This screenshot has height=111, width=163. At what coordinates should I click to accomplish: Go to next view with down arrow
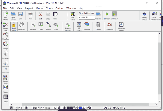(26, 108)
